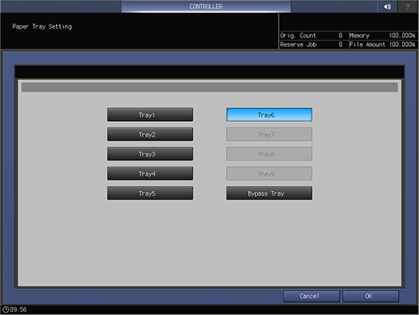Viewport: 419px width, 315px height.
Task: Click the clock icon in status bar
Action: [x=6, y=309]
